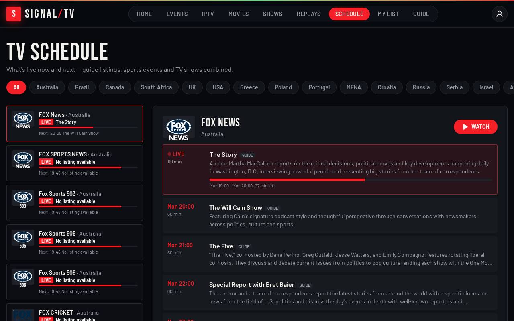Open the IPTV nav item
The image size is (514, 321).
[x=208, y=14]
